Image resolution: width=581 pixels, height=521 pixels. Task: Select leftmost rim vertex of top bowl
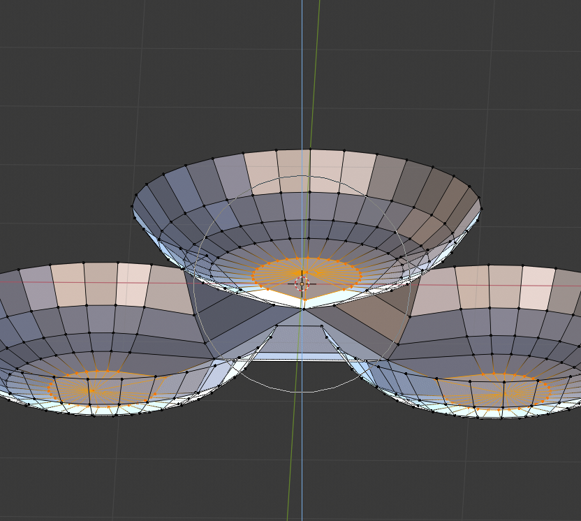pyautogui.click(x=133, y=205)
